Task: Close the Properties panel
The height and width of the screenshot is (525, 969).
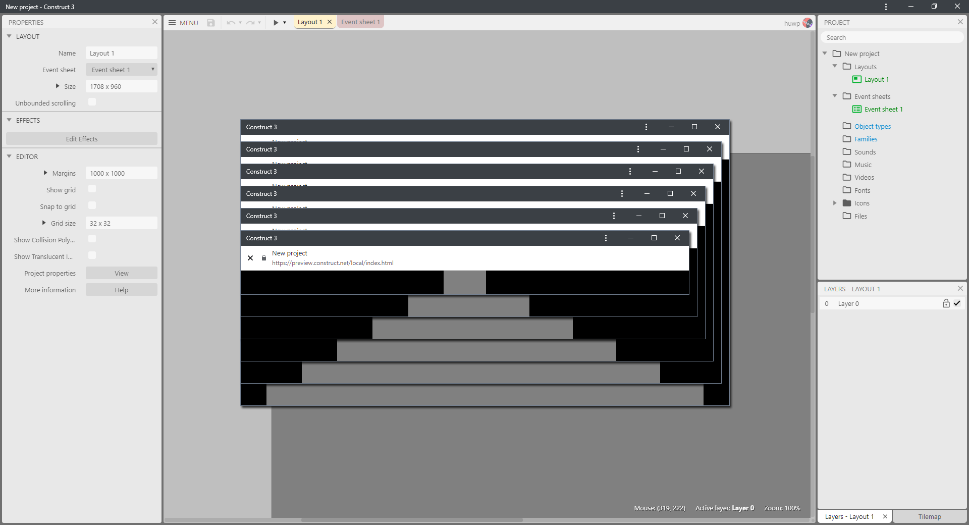Action: click(155, 22)
